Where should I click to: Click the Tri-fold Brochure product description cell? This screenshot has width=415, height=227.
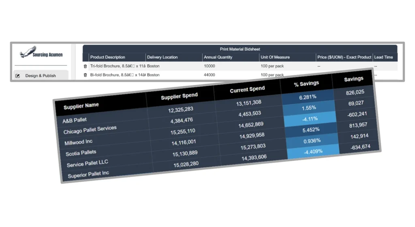pyautogui.click(x=118, y=66)
